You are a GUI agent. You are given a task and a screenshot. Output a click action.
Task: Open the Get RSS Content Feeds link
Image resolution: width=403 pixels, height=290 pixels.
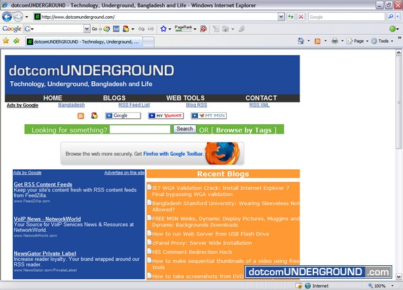(43, 185)
